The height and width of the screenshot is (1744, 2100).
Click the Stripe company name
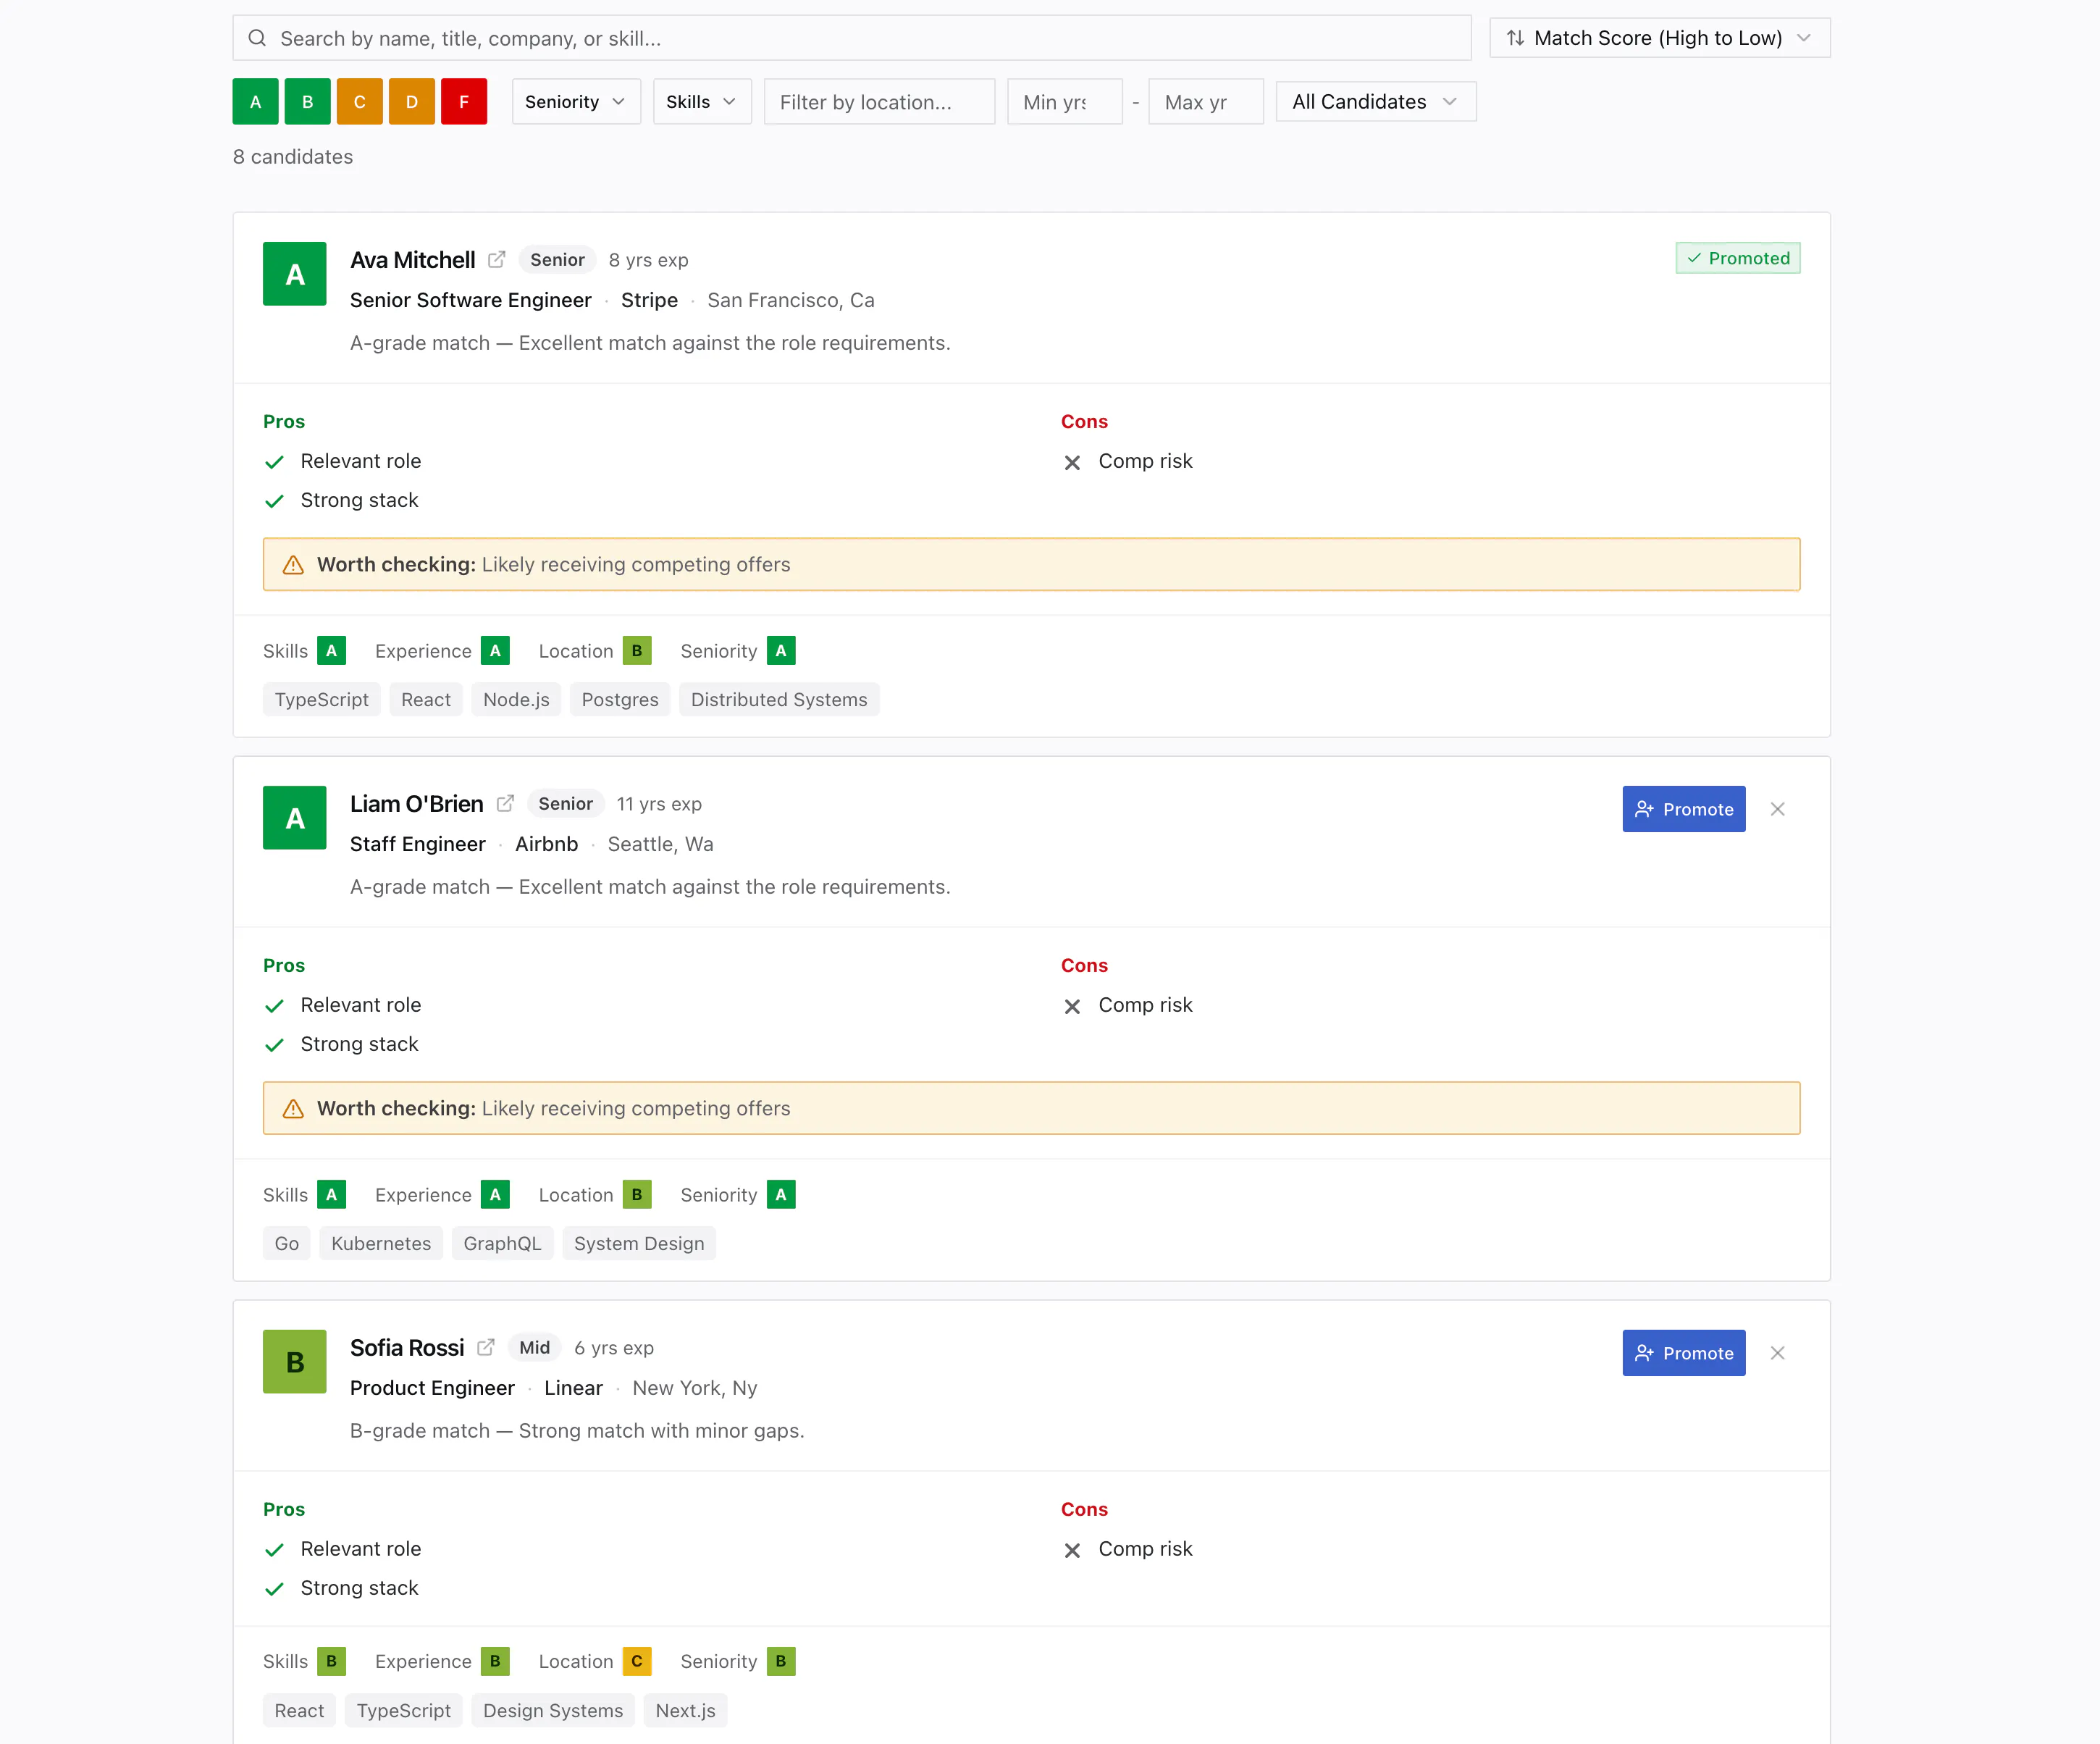tap(649, 300)
